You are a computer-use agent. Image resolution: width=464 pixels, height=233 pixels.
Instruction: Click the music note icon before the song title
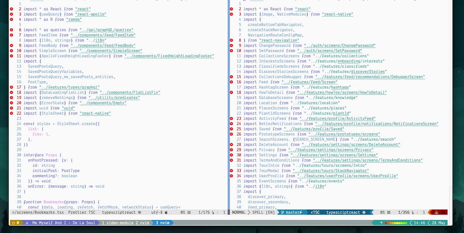(x=27, y=223)
